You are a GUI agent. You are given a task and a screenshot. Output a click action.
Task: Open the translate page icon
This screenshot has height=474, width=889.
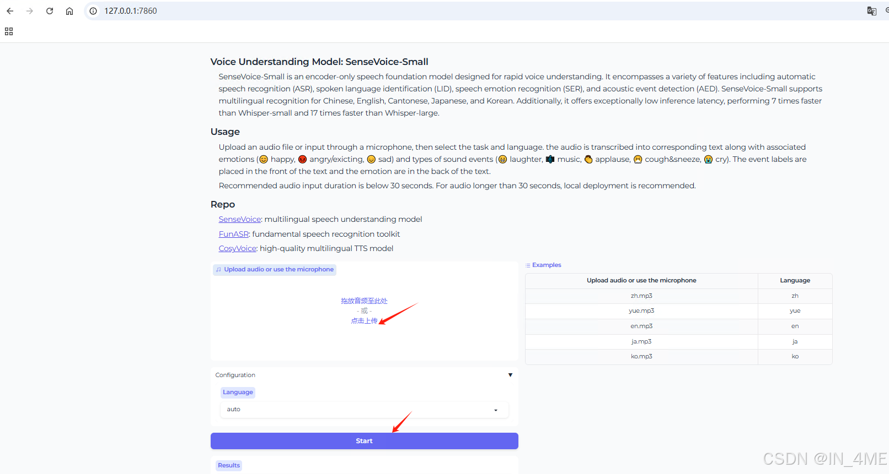coord(871,11)
